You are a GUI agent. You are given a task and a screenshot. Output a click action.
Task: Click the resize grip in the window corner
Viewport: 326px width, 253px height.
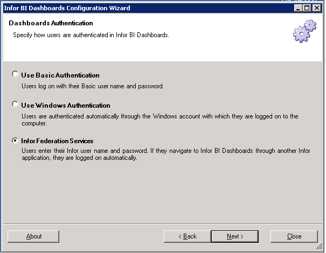coord(319,247)
